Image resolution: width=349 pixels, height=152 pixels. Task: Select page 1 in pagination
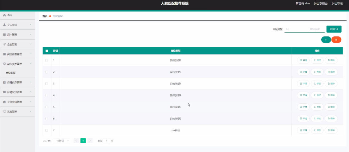pyautogui.click(x=83, y=141)
